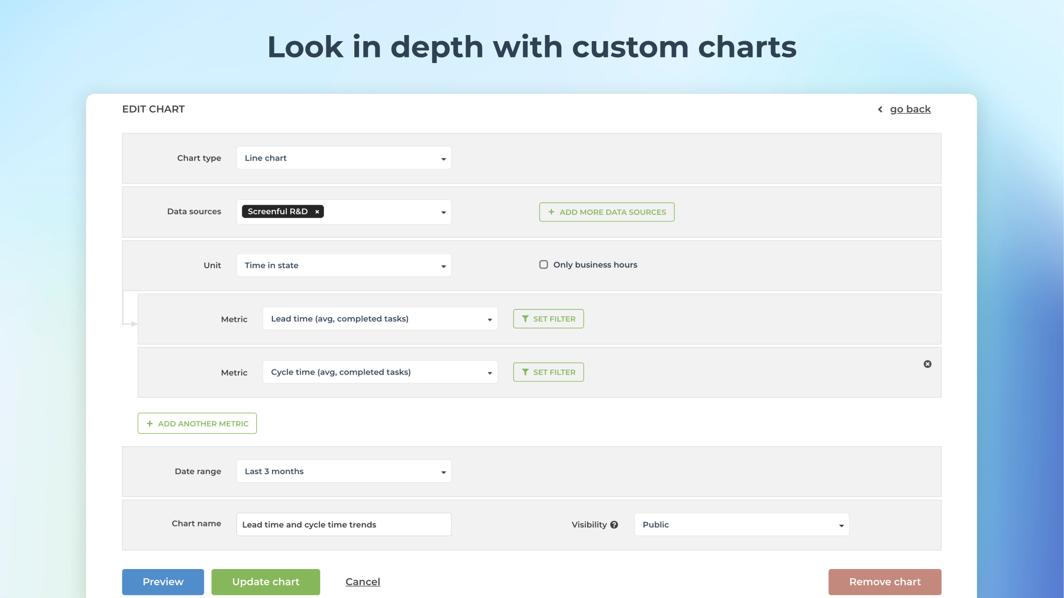
Task: Enable the Only business hours checkbox
Action: [x=543, y=264]
